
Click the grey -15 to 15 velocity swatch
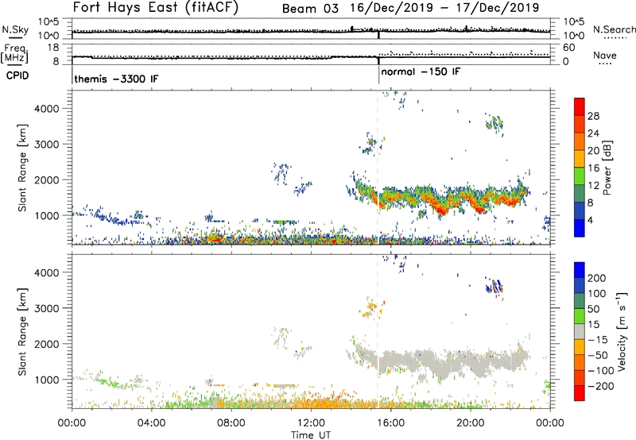point(580,332)
